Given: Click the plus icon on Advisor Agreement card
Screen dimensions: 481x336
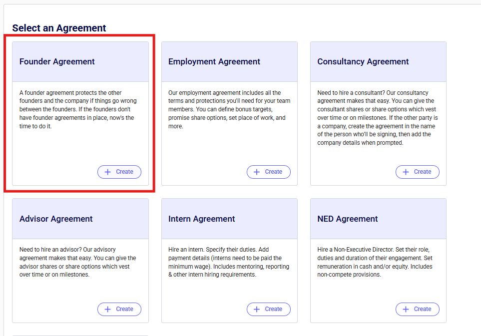Looking at the screenshot, I should click(x=108, y=309).
